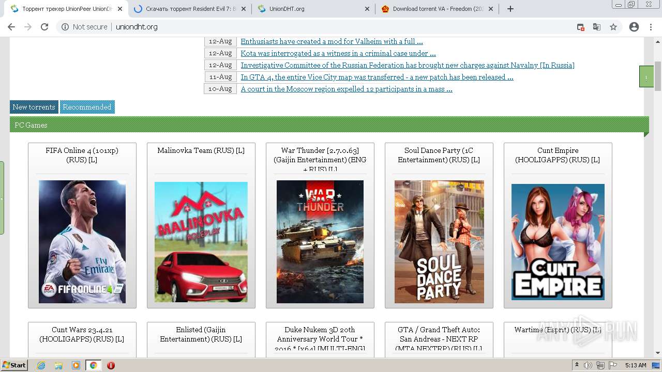Open Enlisted (Gaijin Entertainment) title

pyautogui.click(x=201, y=334)
